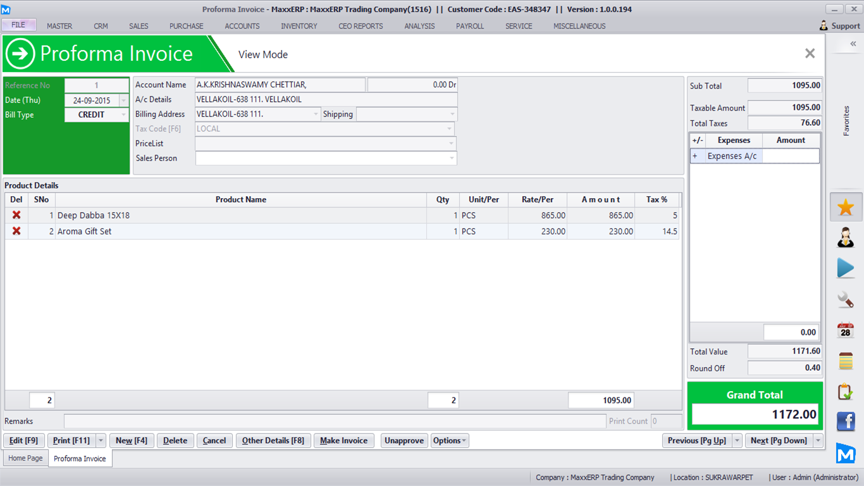Collapse the right sidebar with double chevron
The height and width of the screenshot is (486, 864).
853,44
